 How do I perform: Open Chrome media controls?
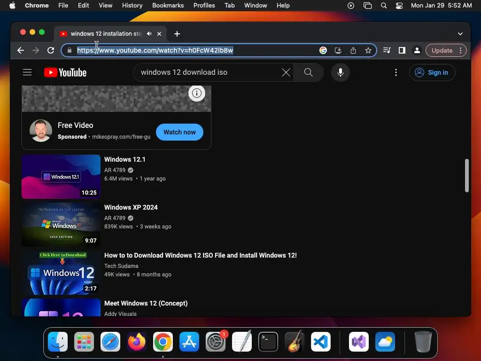tap(387, 50)
